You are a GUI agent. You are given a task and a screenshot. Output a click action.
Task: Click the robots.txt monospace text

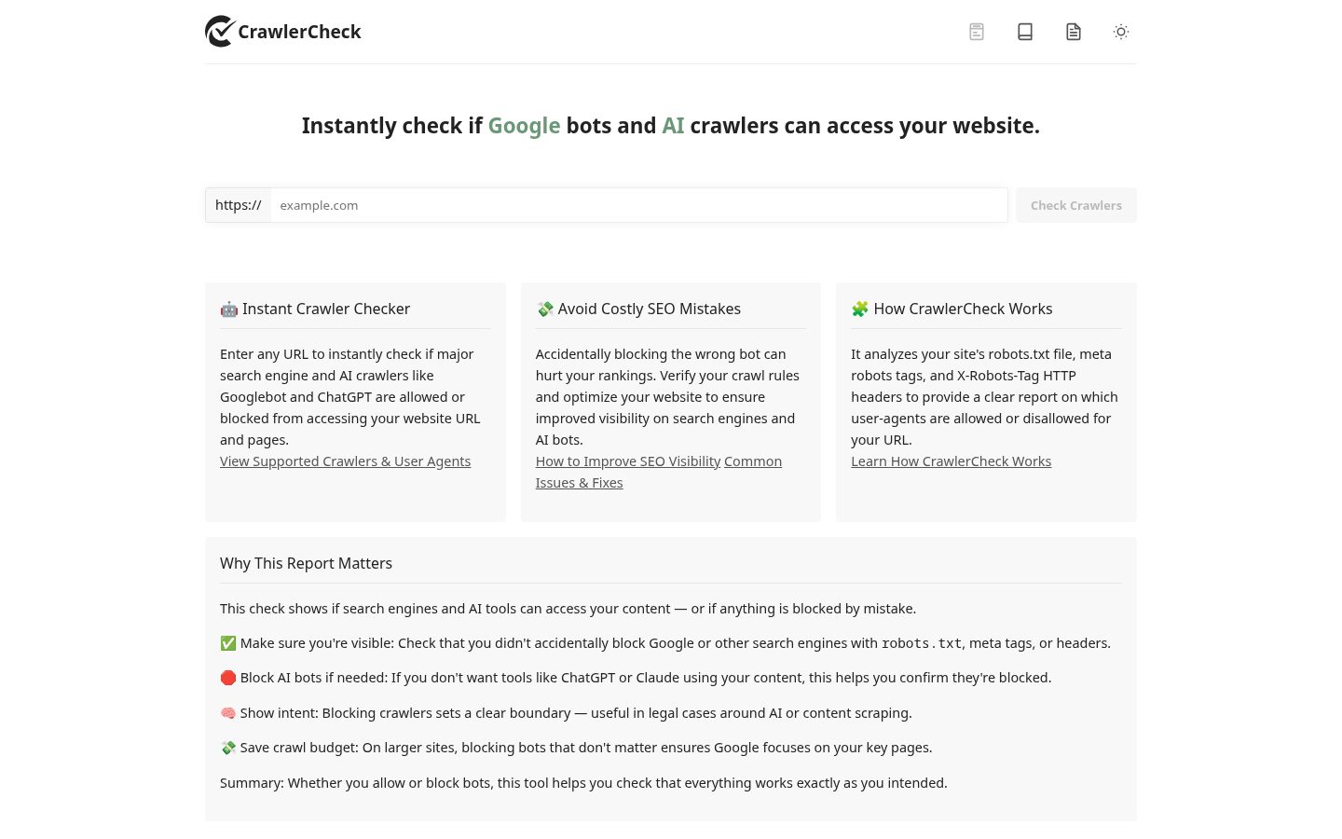(x=922, y=643)
